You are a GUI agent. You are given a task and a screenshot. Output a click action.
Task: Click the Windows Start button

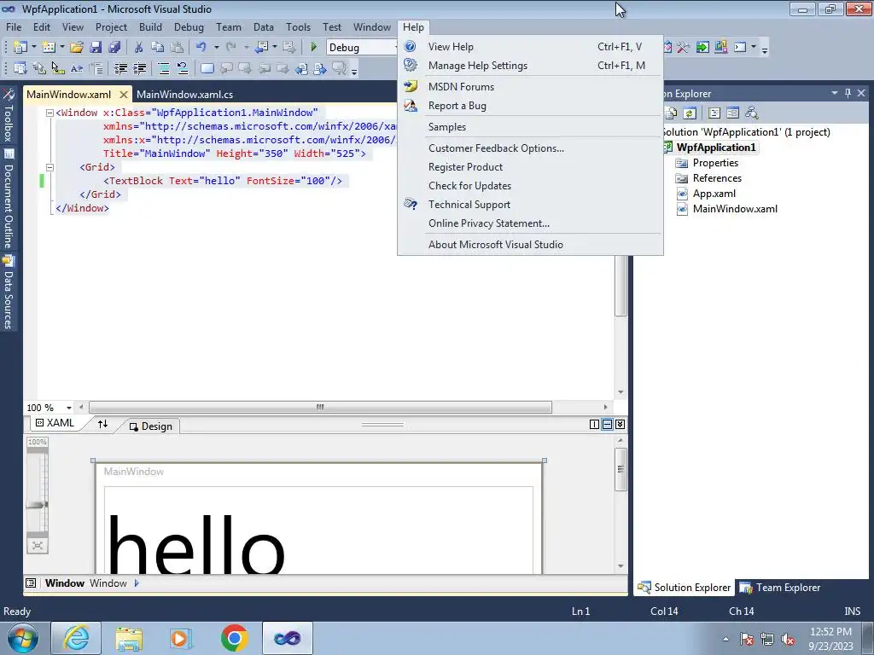(x=23, y=638)
